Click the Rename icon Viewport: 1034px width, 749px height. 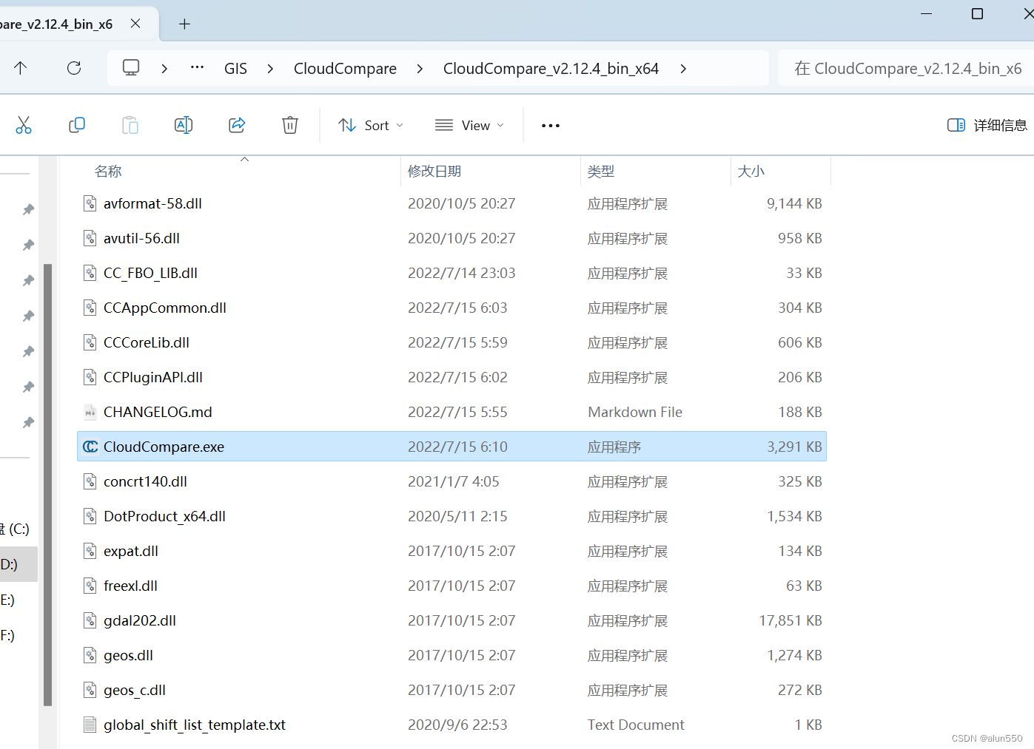(x=184, y=125)
